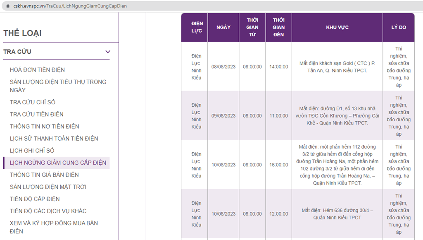Open SẢN LƯỢNG ĐIỆN MẶT TRỜI
Image resolution: width=423 pixels, height=240 pixels.
pos(48,187)
